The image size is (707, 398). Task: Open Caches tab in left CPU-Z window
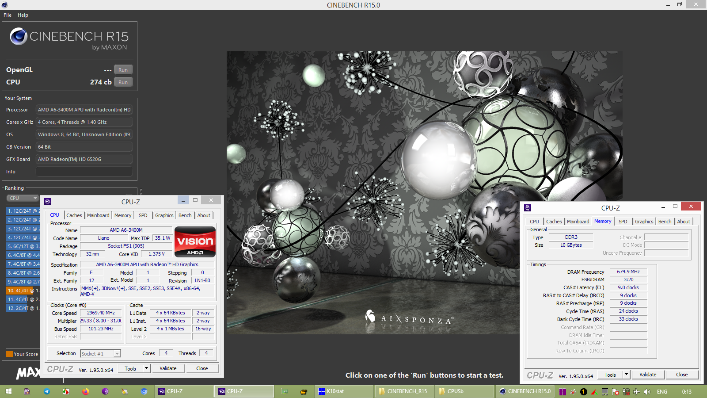(74, 215)
